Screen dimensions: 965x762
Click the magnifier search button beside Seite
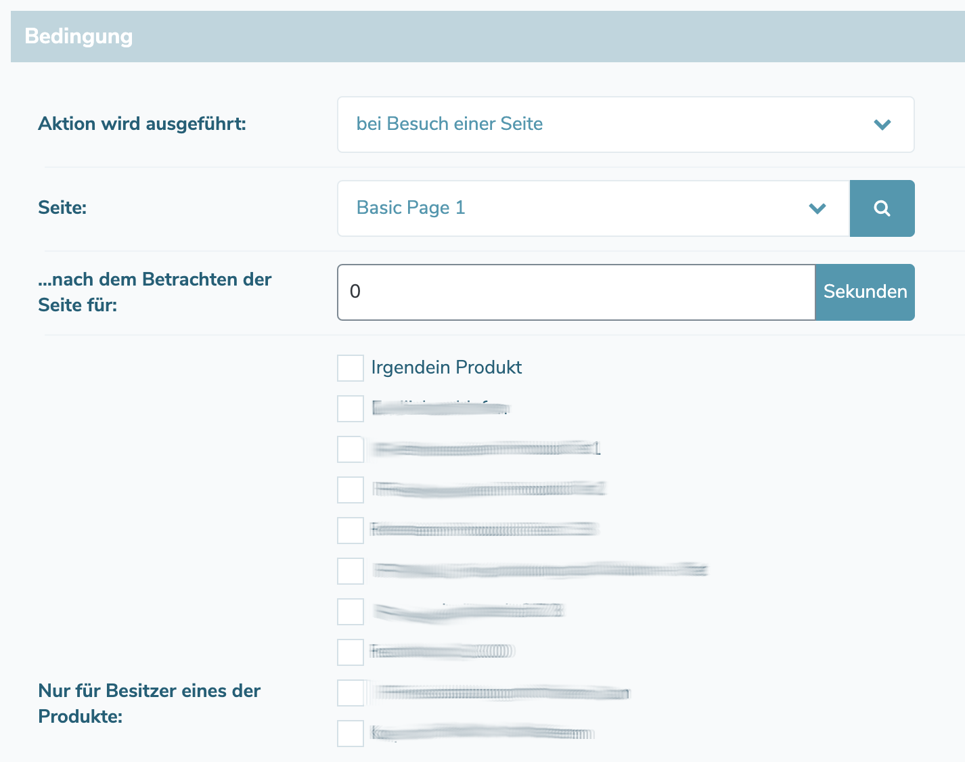click(882, 208)
